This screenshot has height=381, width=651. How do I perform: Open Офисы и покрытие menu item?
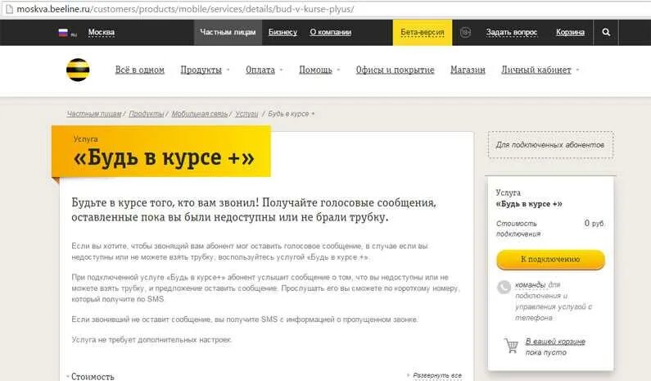point(395,70)
